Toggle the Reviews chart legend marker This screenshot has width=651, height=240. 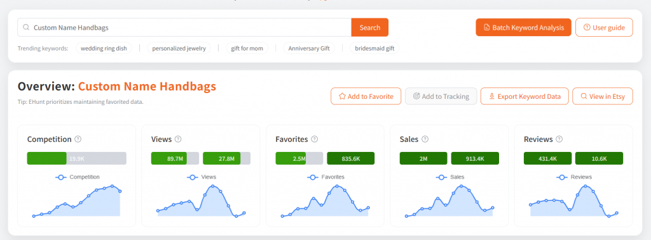pyautogui.click(x=562, y=177)
